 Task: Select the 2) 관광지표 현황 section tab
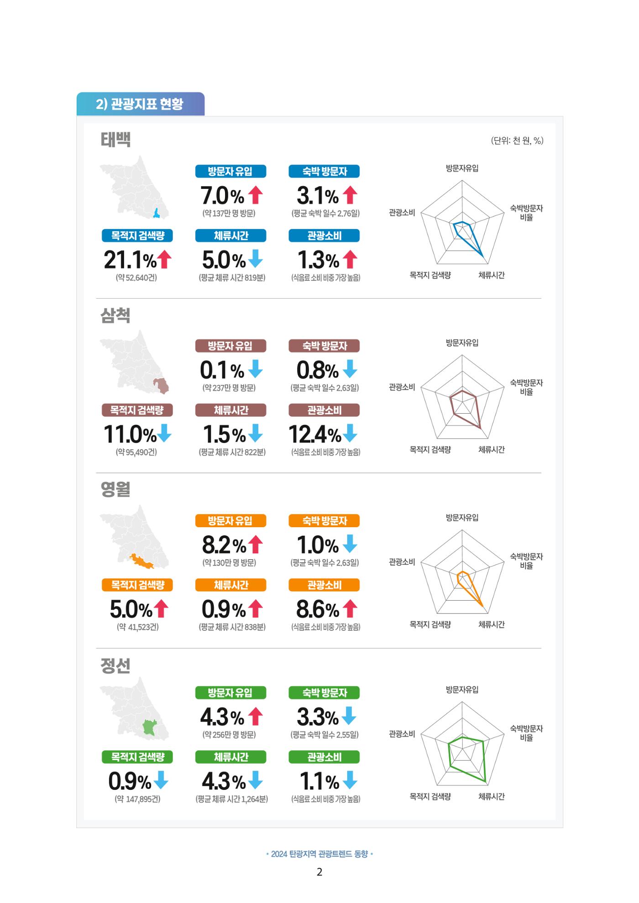coord(141,104)
